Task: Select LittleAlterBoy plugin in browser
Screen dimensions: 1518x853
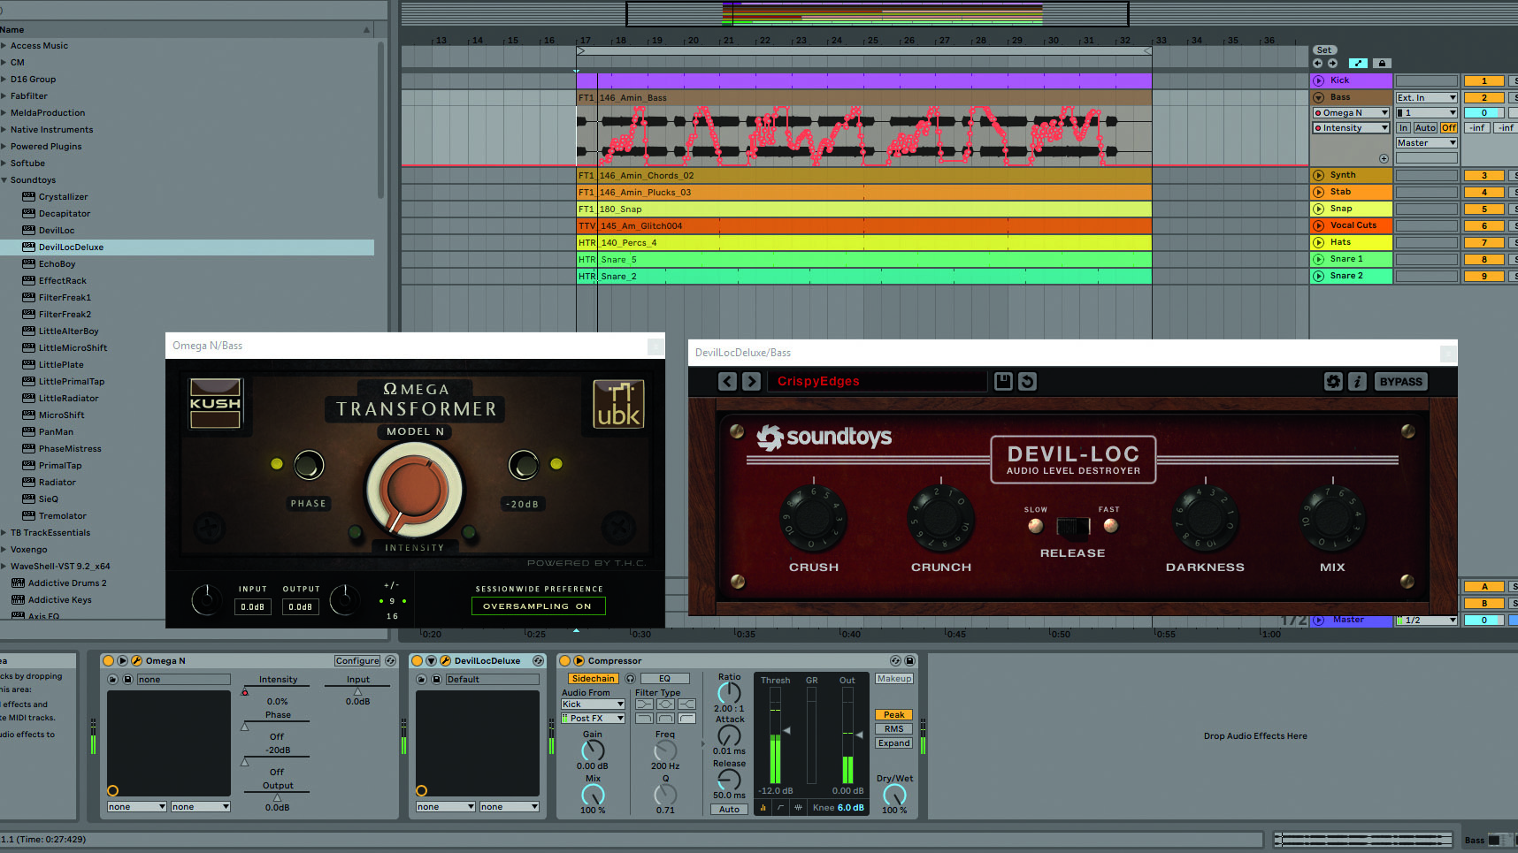Action: pos(69,331)
